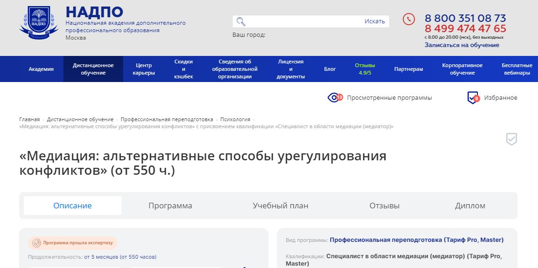This screenshot has height=268, width=538.
Task: Click the НАДПО site title text
Action: [94, 12]
